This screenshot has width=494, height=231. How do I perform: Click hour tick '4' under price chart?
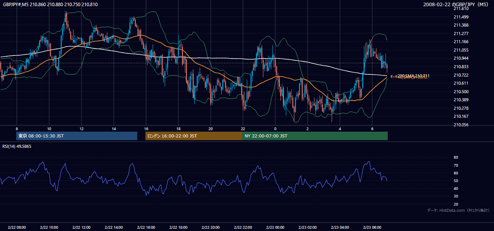340,129
